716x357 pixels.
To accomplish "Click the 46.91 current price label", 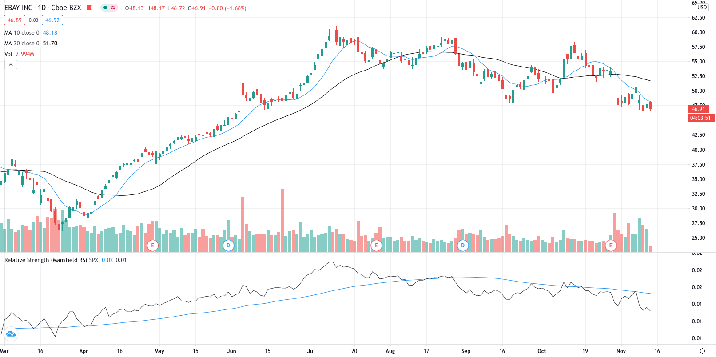I will pyautogui.click(x=698, y=109).
